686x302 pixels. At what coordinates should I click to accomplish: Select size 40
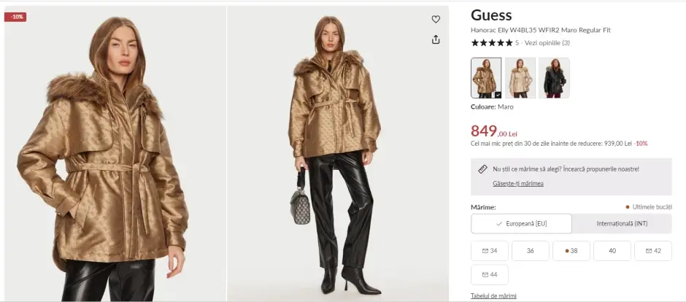click(612, 251)
